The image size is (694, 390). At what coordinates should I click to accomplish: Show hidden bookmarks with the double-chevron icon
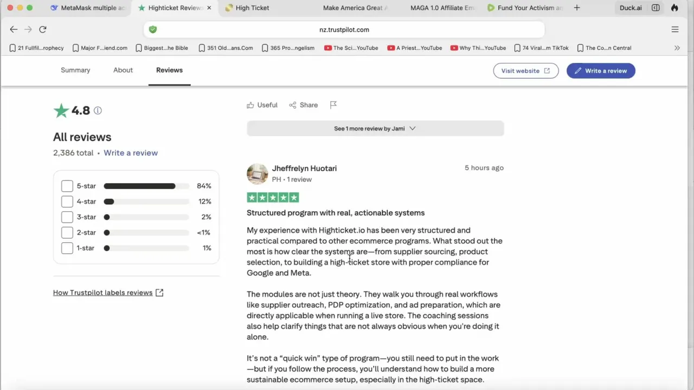point(677,48)
